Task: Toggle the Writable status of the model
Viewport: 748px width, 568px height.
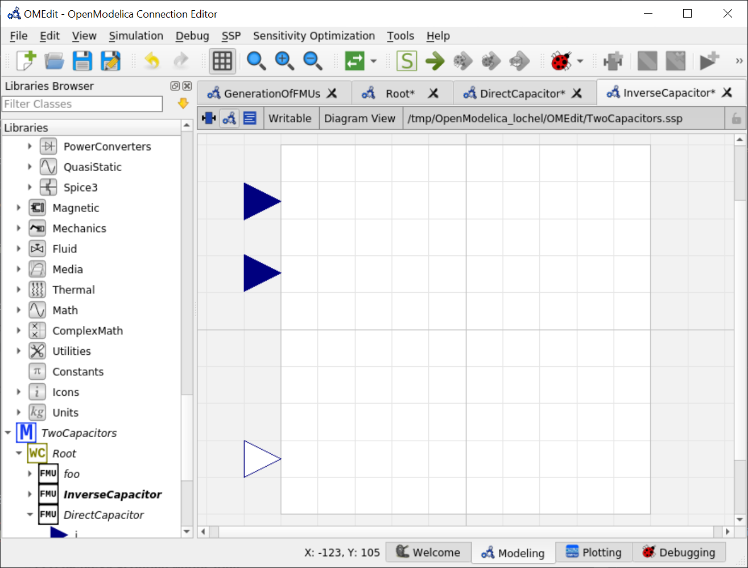Action: click(x=290, y=118)
